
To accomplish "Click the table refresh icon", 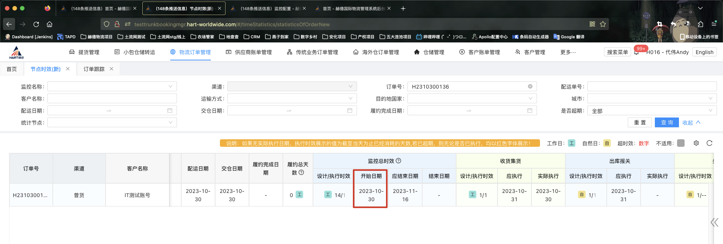I will coord(709,143).
